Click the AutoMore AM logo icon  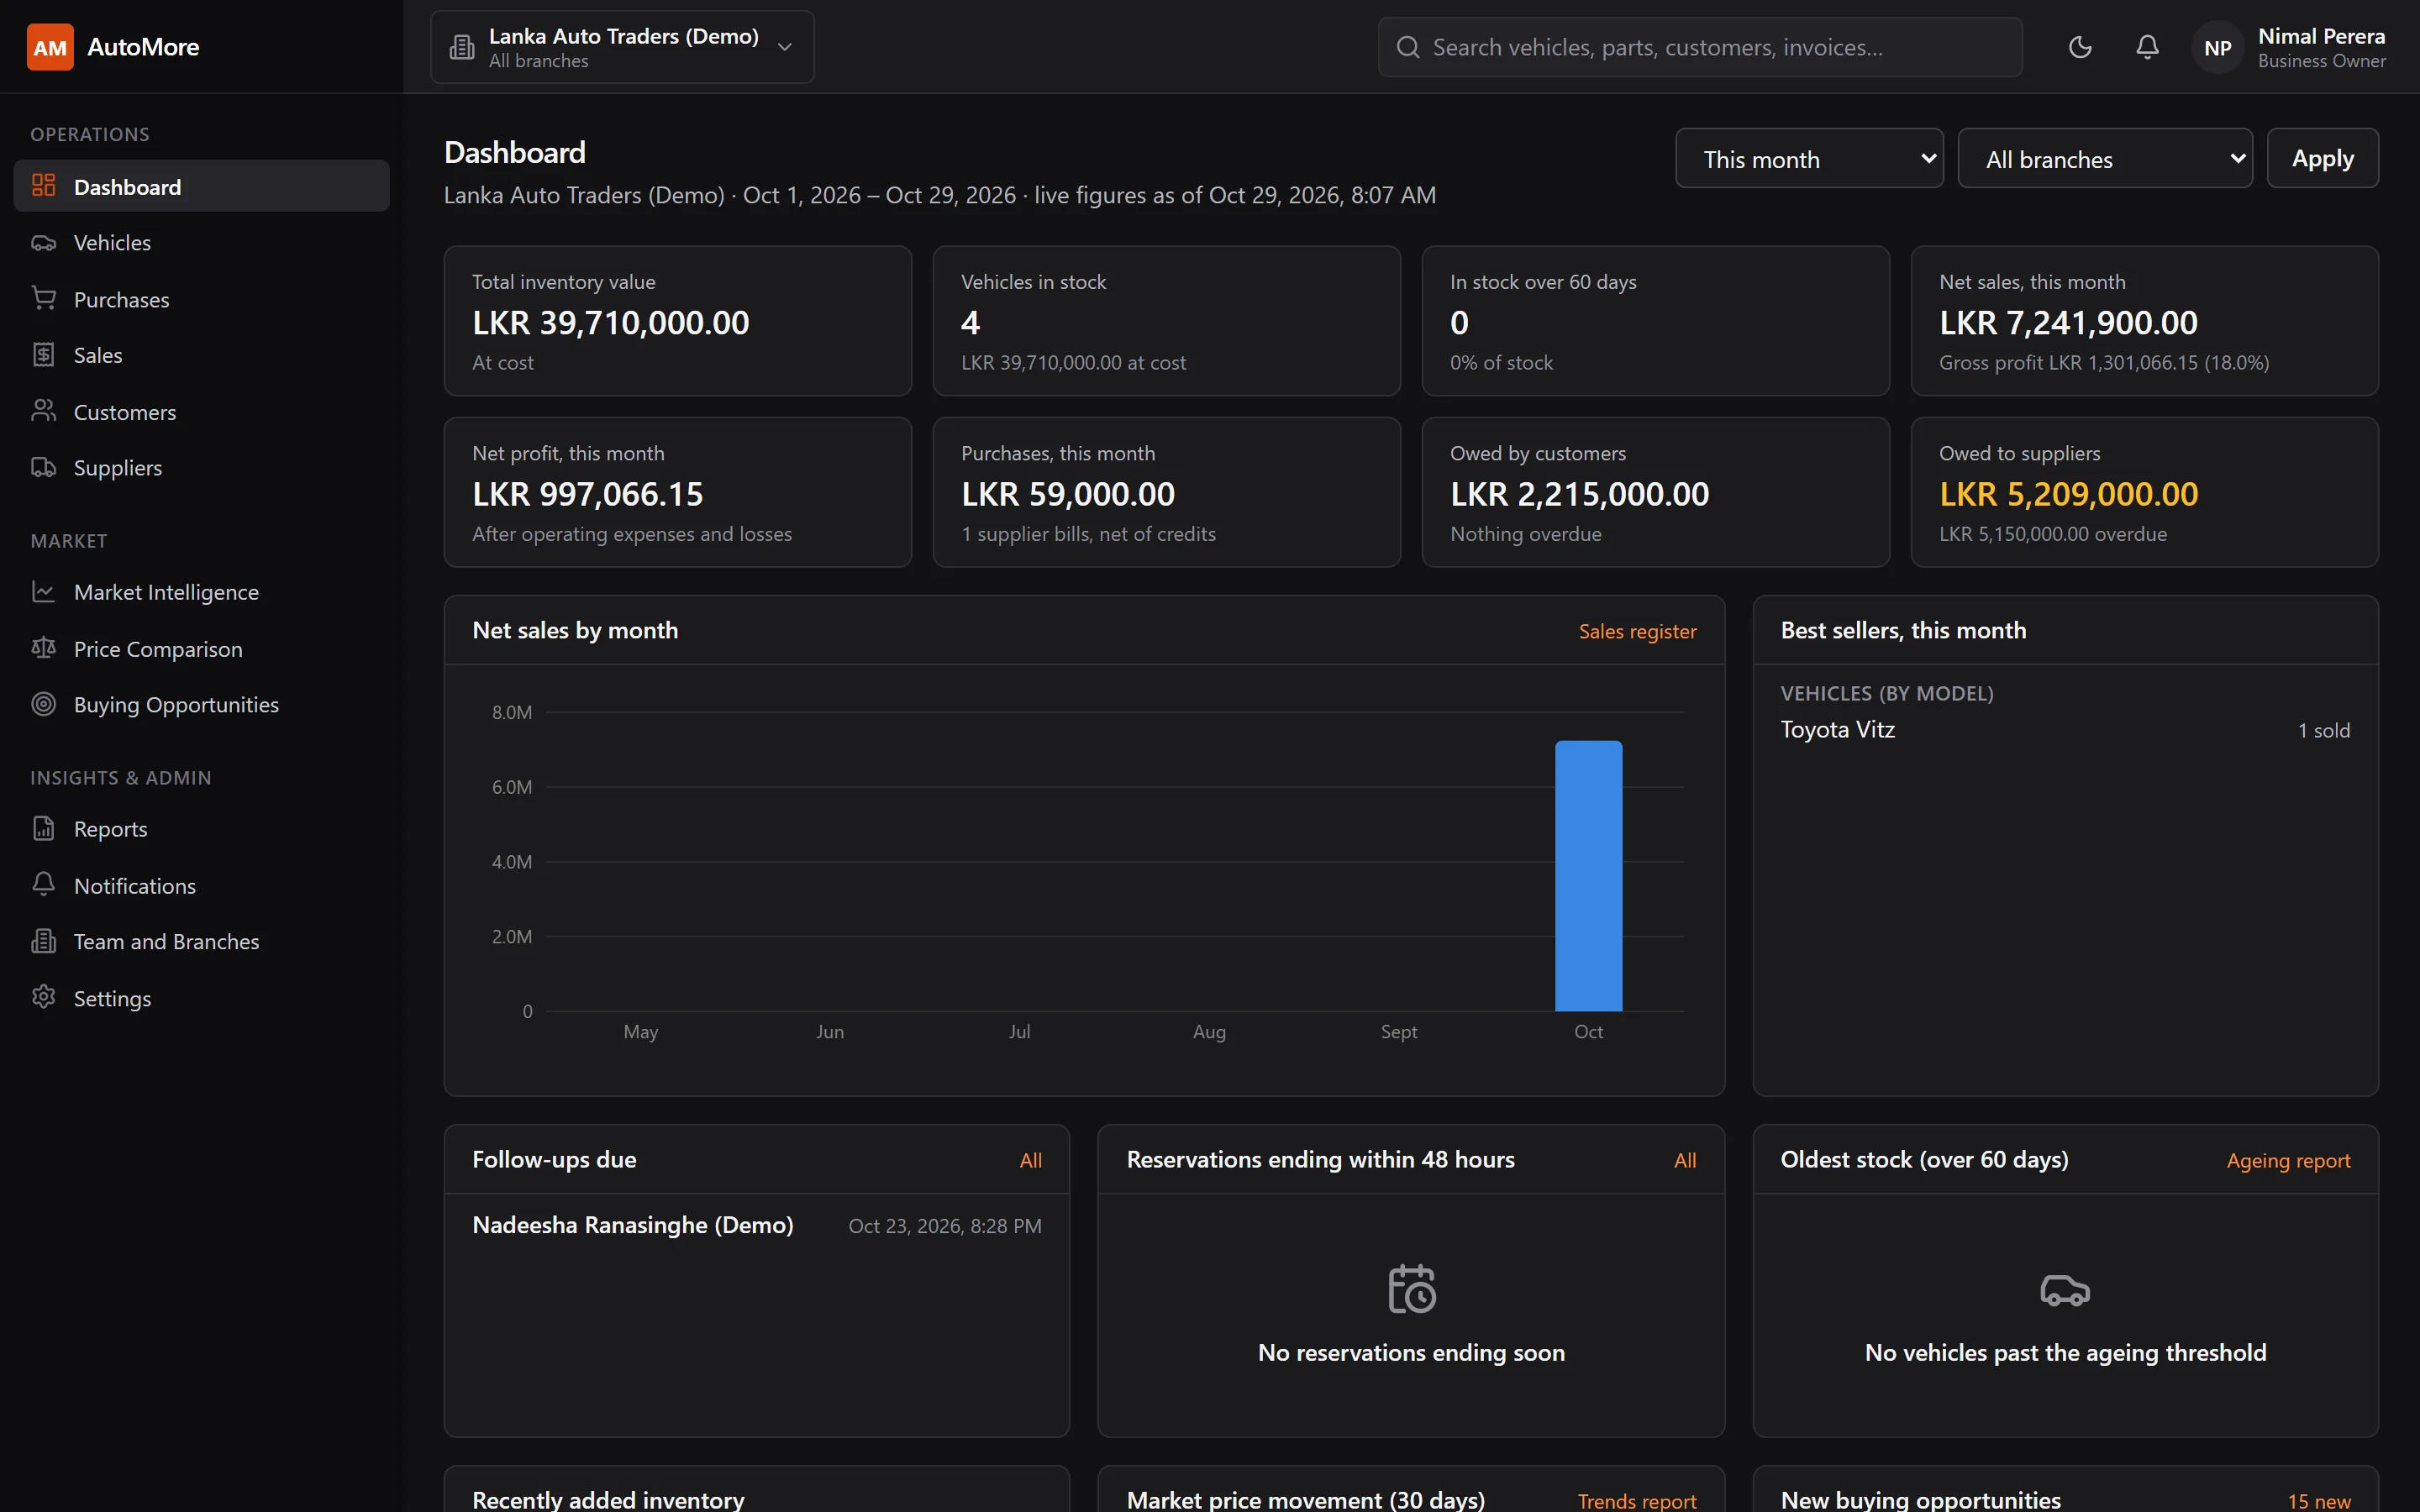(50, 47)
